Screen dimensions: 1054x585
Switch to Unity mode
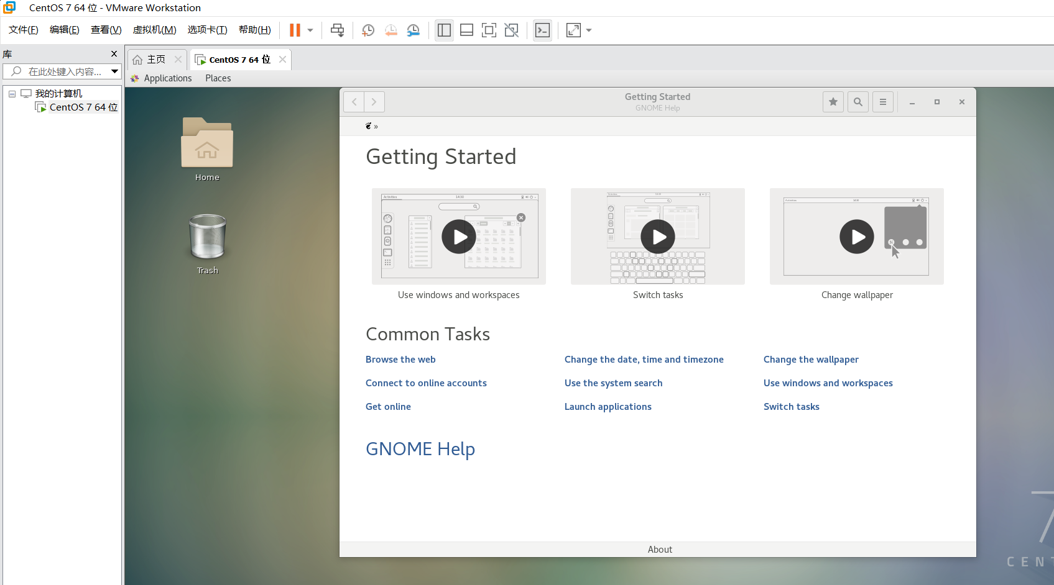point(511,30)
